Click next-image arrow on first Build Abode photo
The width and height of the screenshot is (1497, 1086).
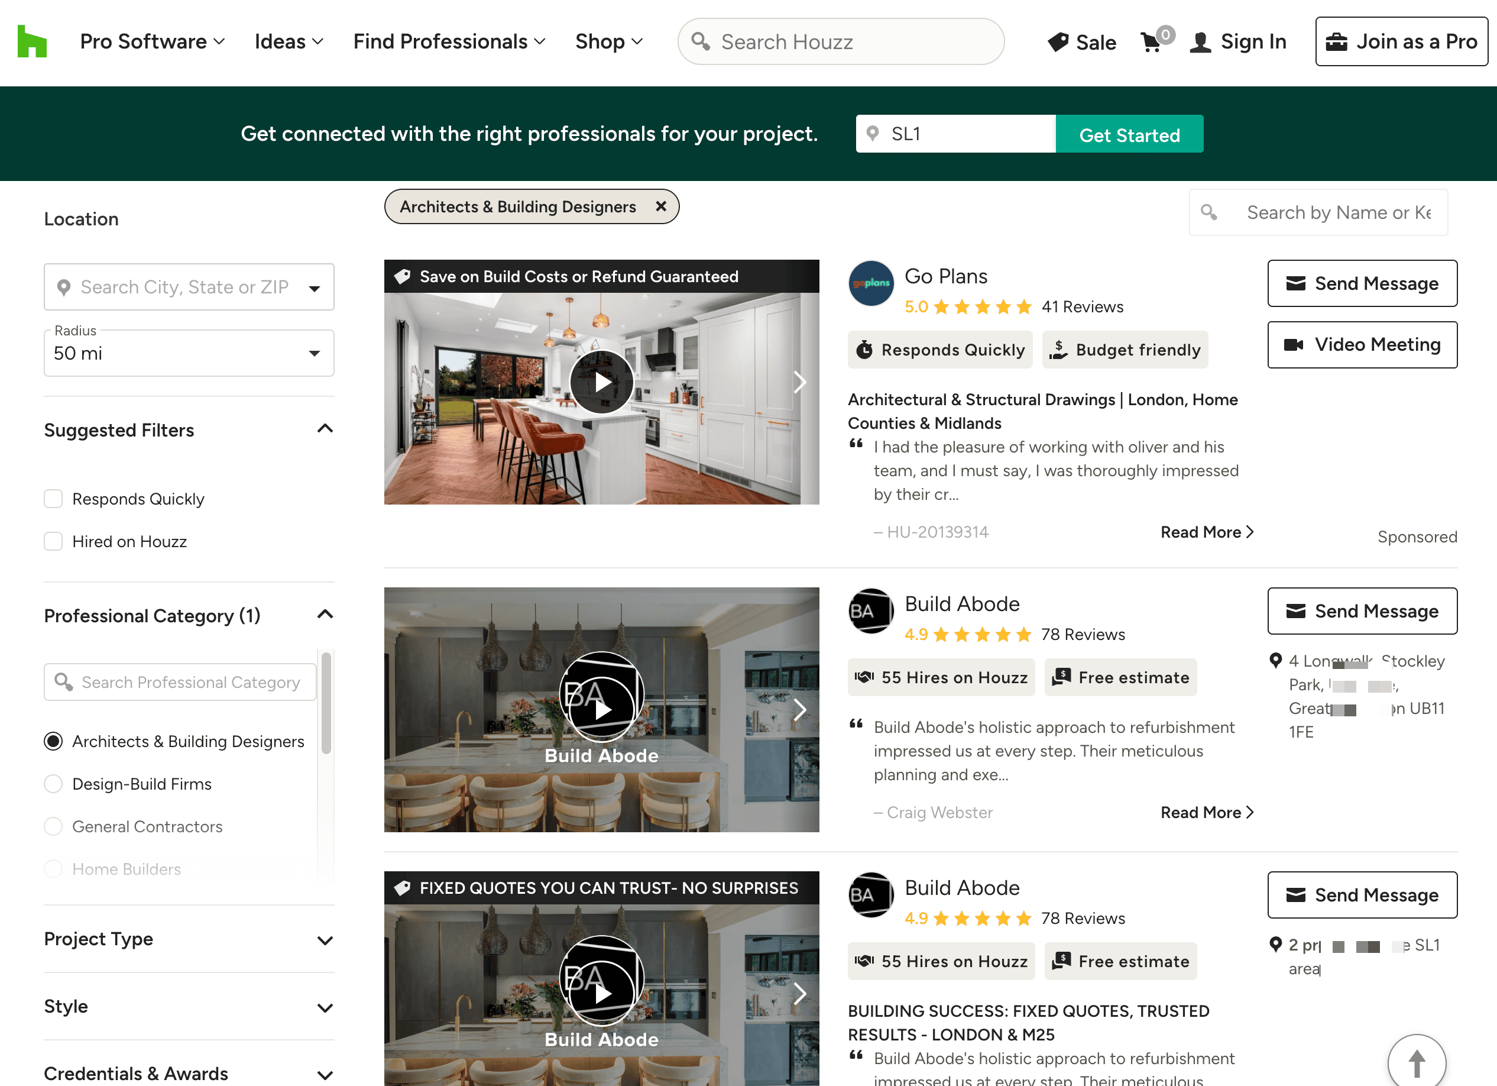coord(799,710)
